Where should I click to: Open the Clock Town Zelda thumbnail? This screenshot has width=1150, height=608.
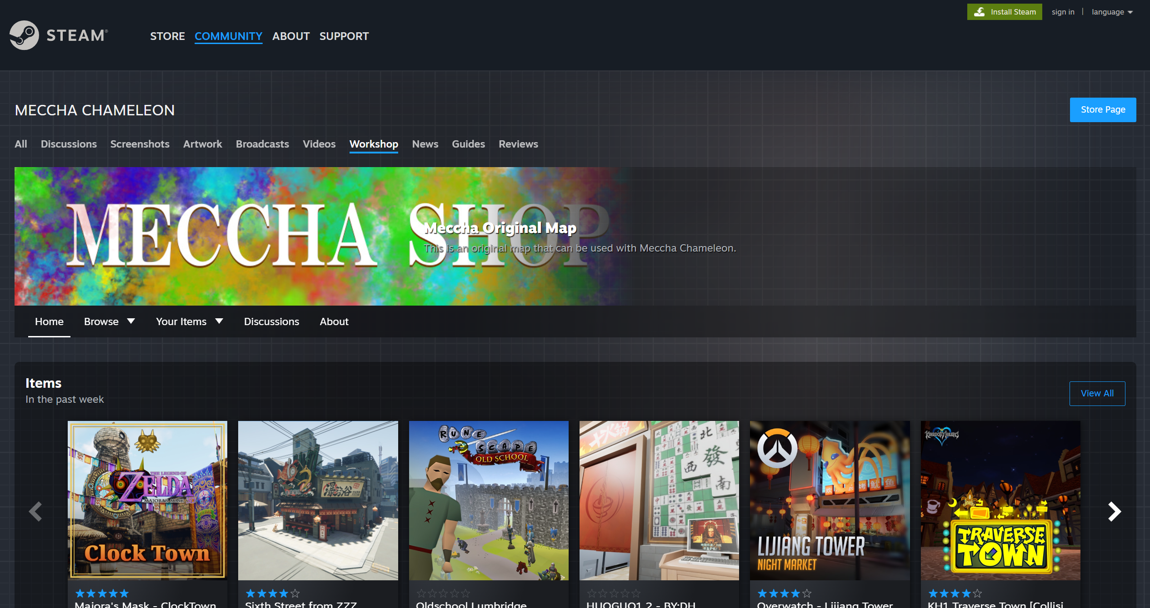tap(148, 500)
